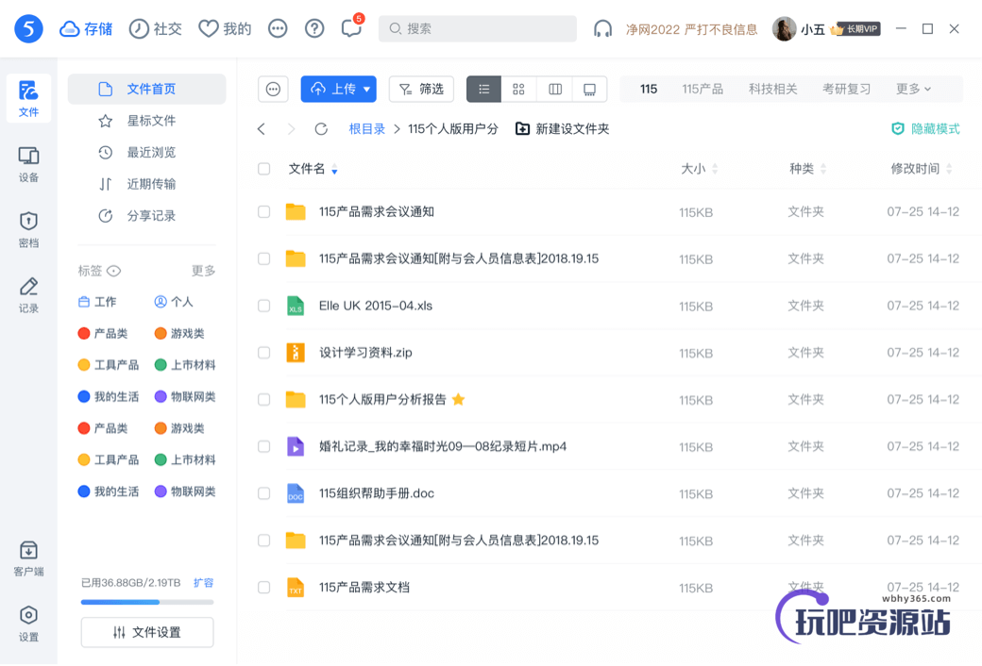Open the top bar more options bubble icon

point(278,29)
